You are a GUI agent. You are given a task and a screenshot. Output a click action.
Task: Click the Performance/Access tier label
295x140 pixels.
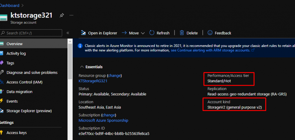[x=228, y=76]
